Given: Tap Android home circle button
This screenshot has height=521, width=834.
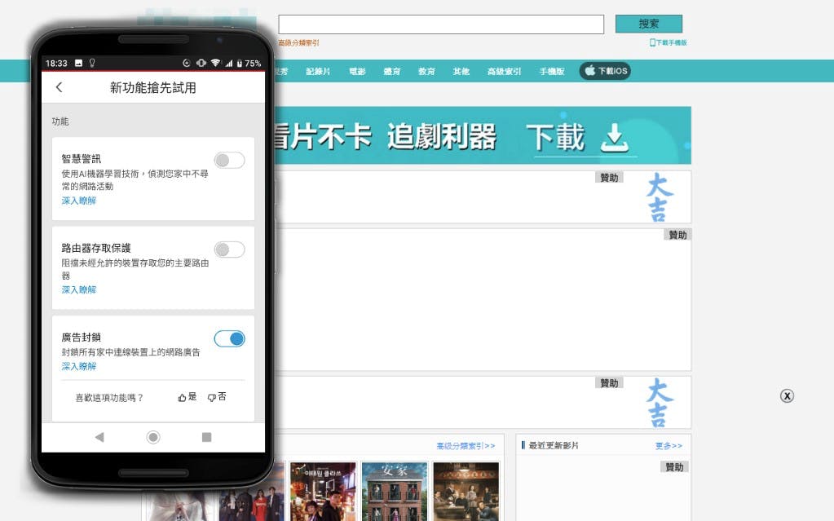Looking at the screenshot, I should 153,437.
